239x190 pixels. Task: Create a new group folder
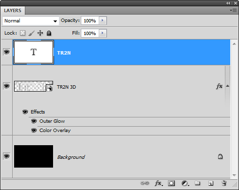click(198, 183)
